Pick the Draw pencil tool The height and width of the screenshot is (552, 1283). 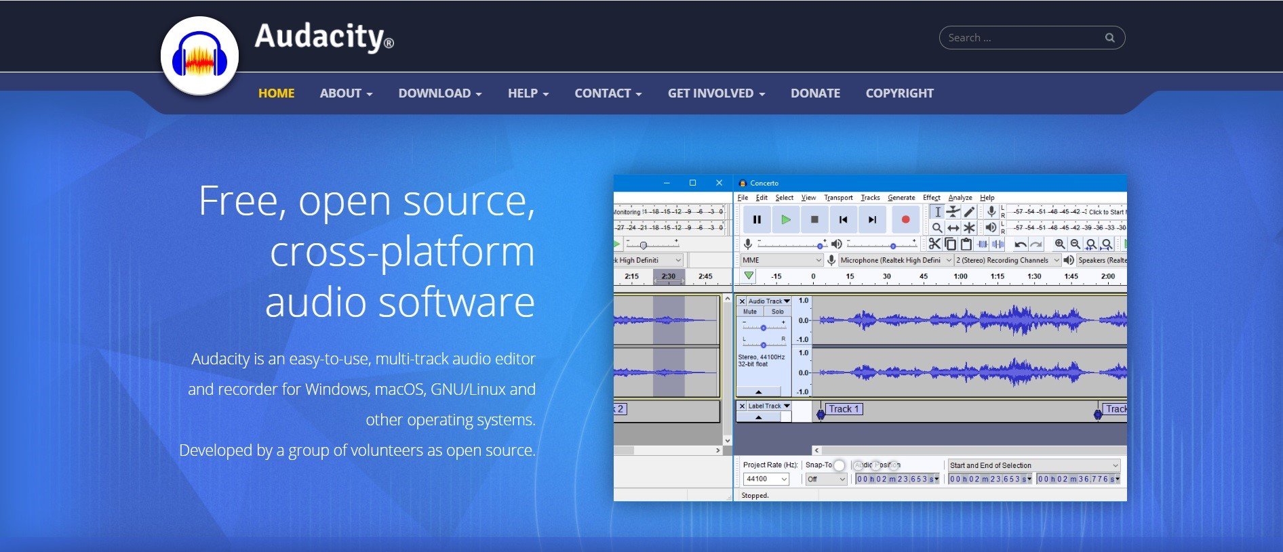969,212
